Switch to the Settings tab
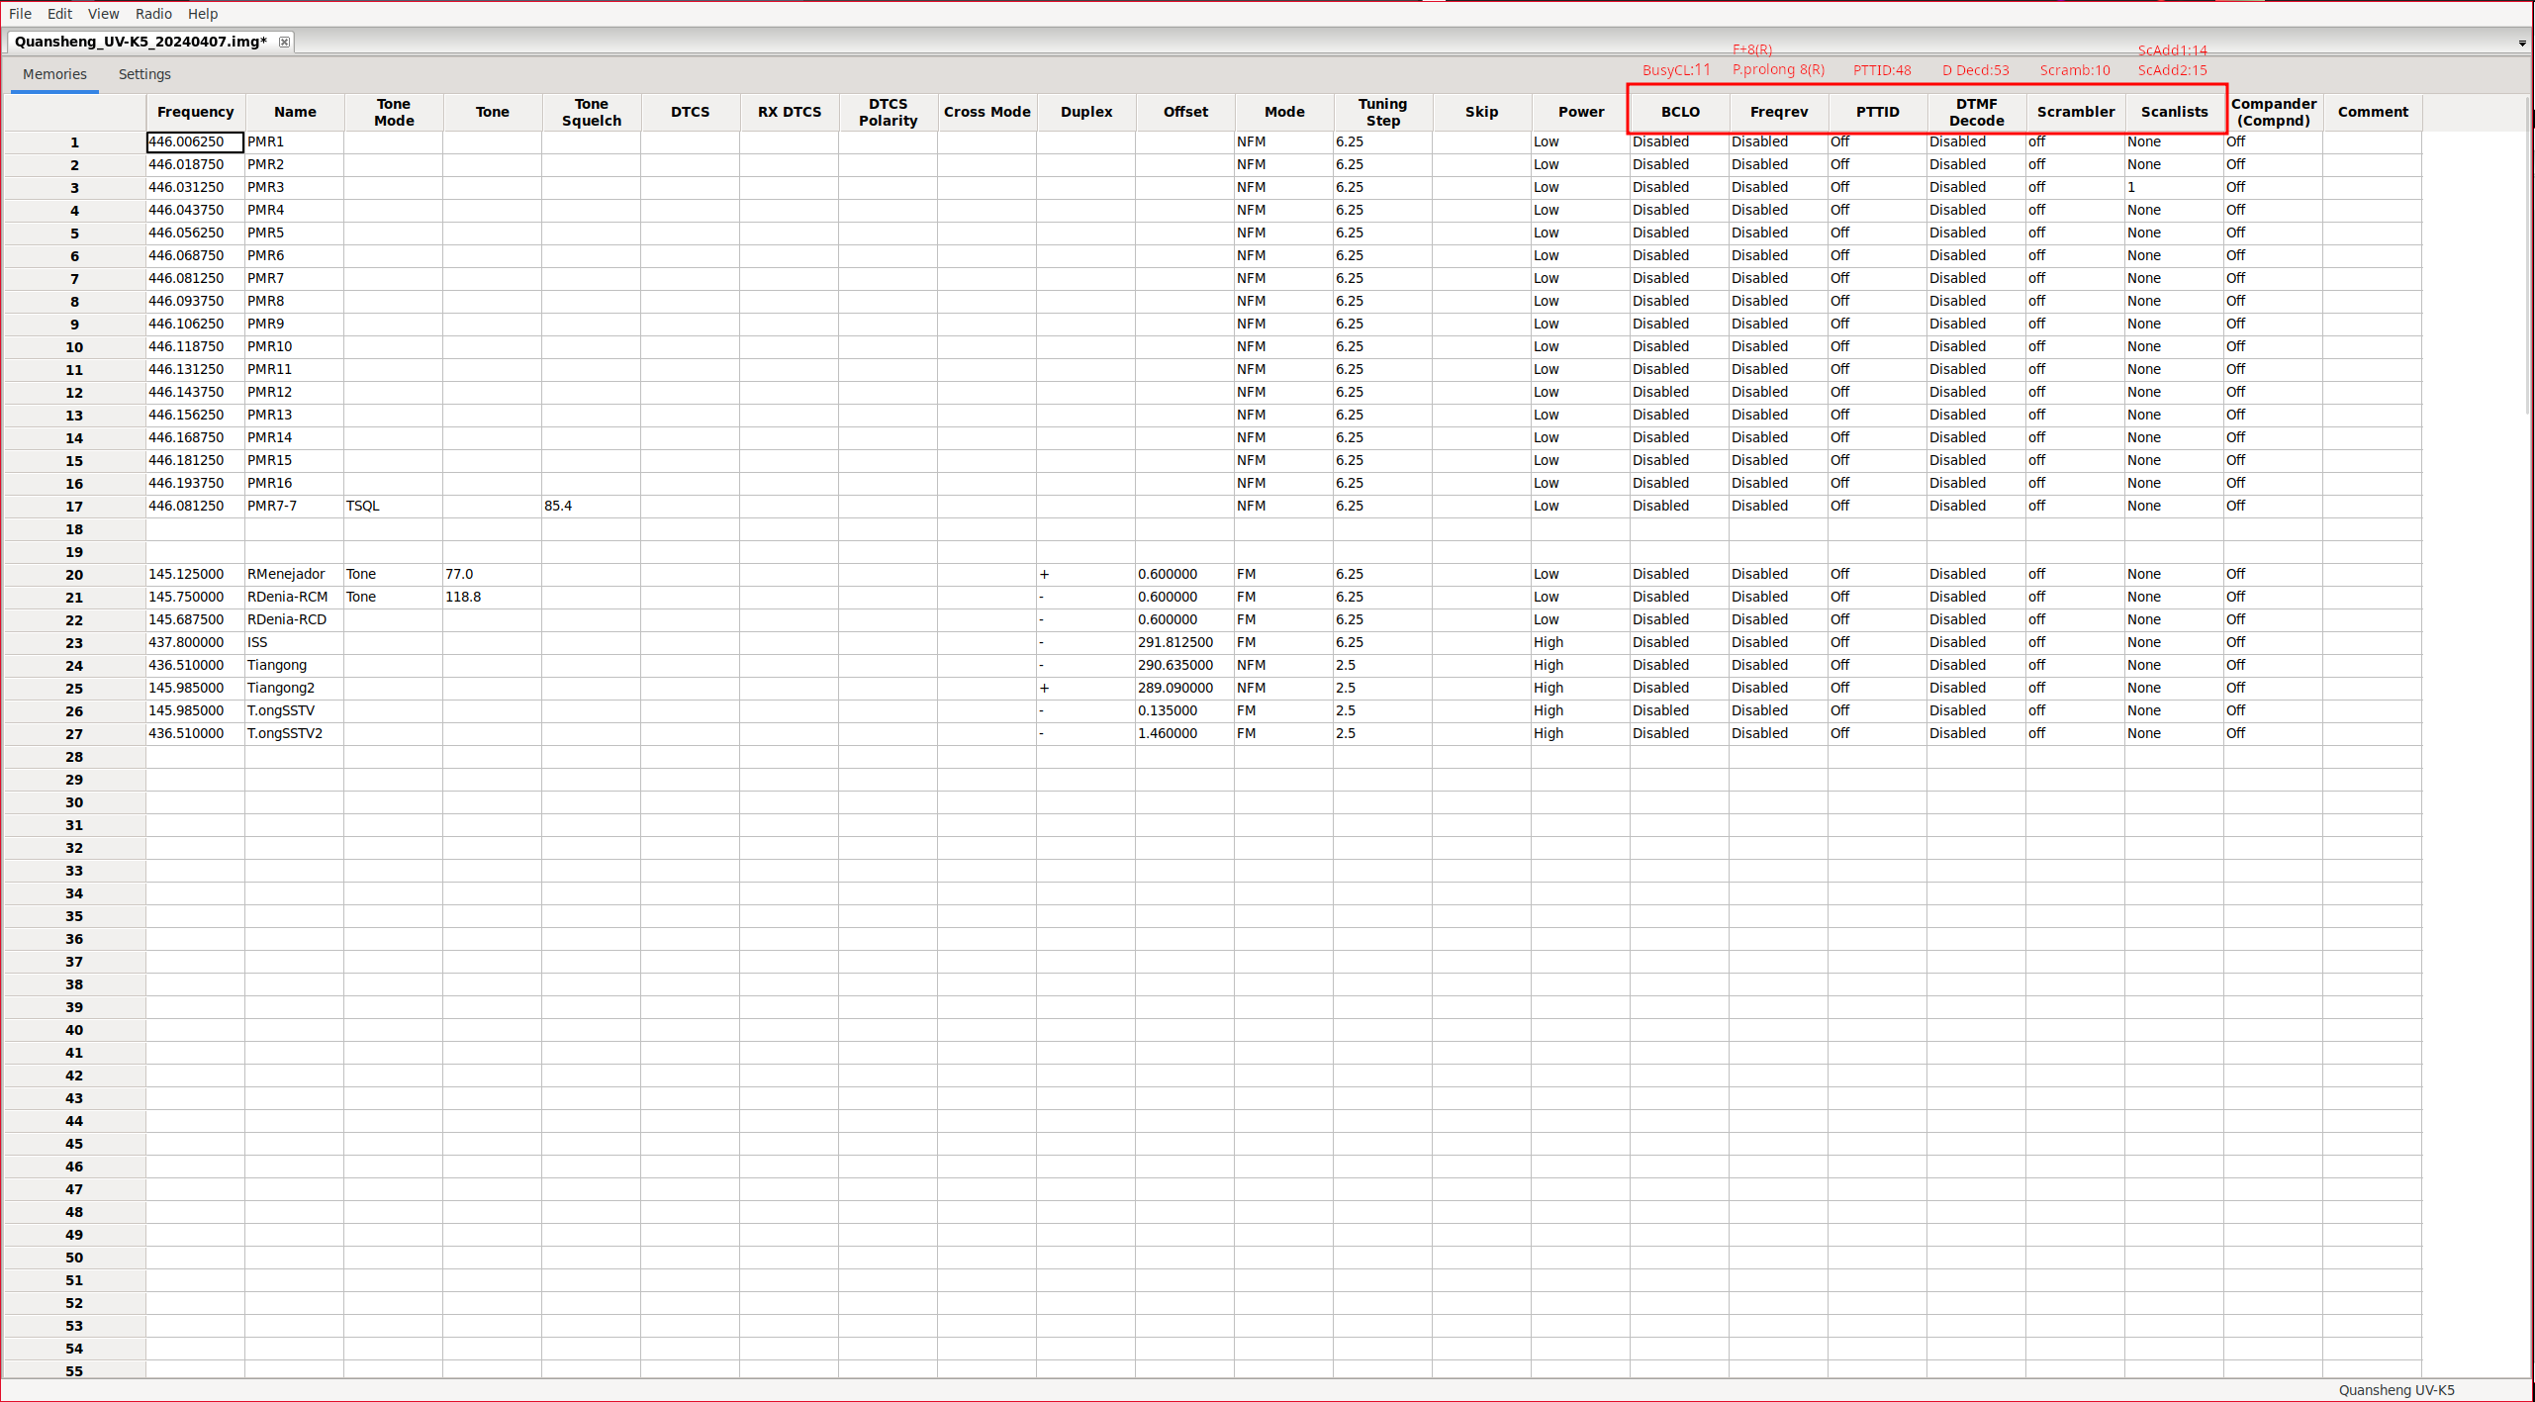This screenshot has height=1402, width=2535. point(144,74)
